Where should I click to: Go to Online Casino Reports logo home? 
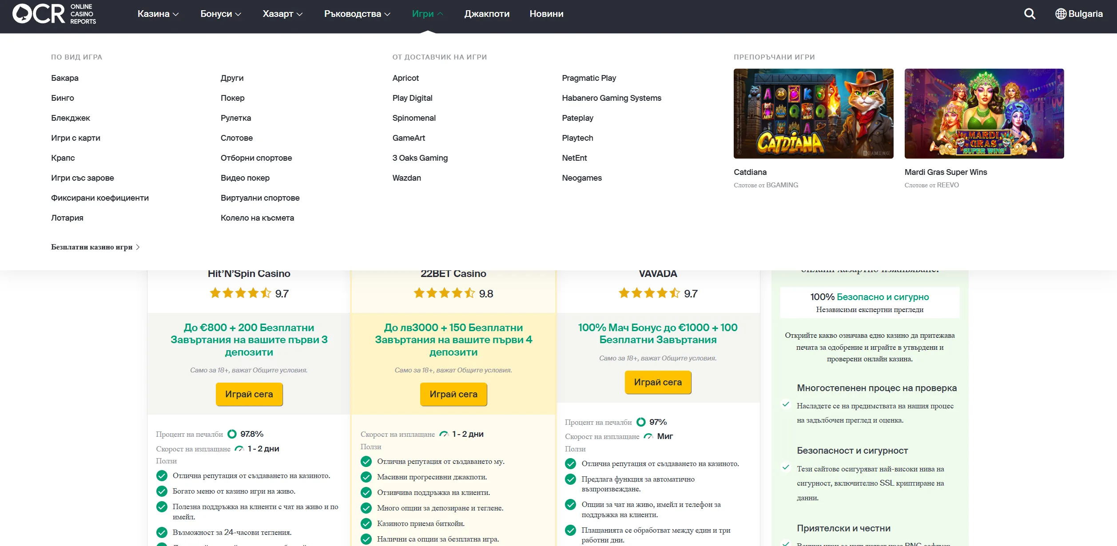[54, 14]
